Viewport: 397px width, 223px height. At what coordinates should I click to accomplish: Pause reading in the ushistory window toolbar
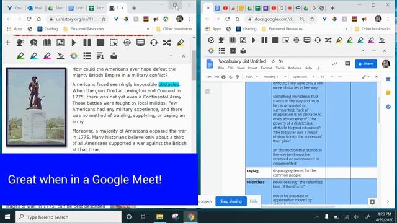coord(87,43)
